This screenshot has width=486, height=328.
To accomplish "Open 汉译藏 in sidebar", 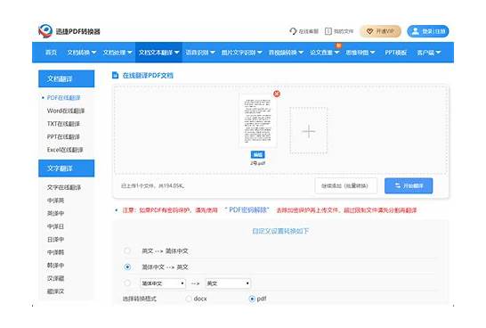I will [55, 278].
